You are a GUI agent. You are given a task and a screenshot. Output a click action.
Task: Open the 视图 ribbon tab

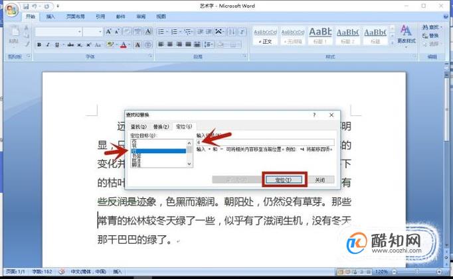point(161,17)
